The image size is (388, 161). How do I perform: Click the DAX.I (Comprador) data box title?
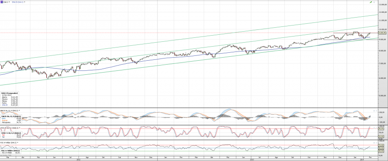9,93
